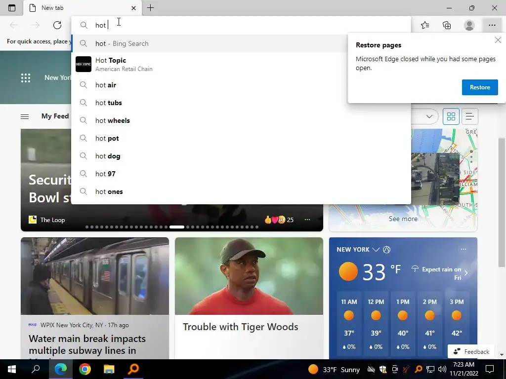Viewport: 506px width, 379px height.
Task: Choose the 'hot tubs' suggestion
Action: 241,103
